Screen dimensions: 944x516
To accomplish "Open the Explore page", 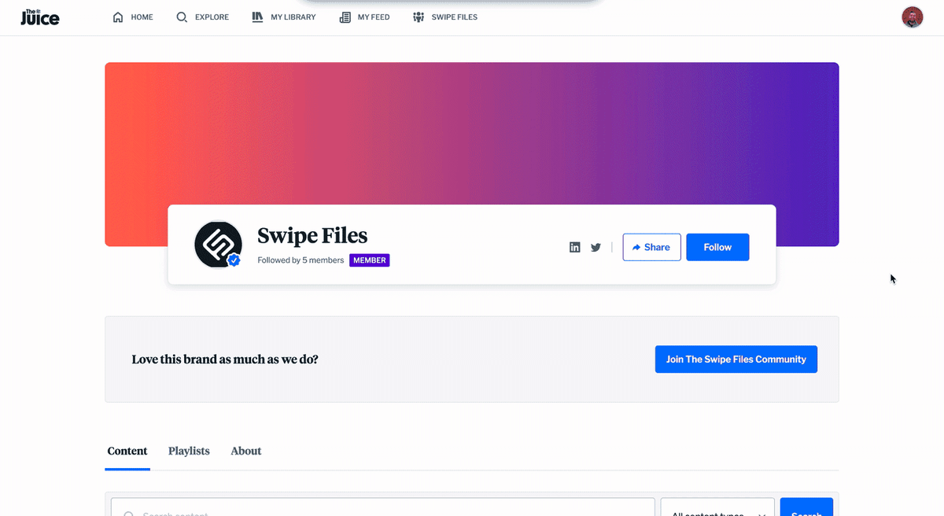I will coord(202,17).
